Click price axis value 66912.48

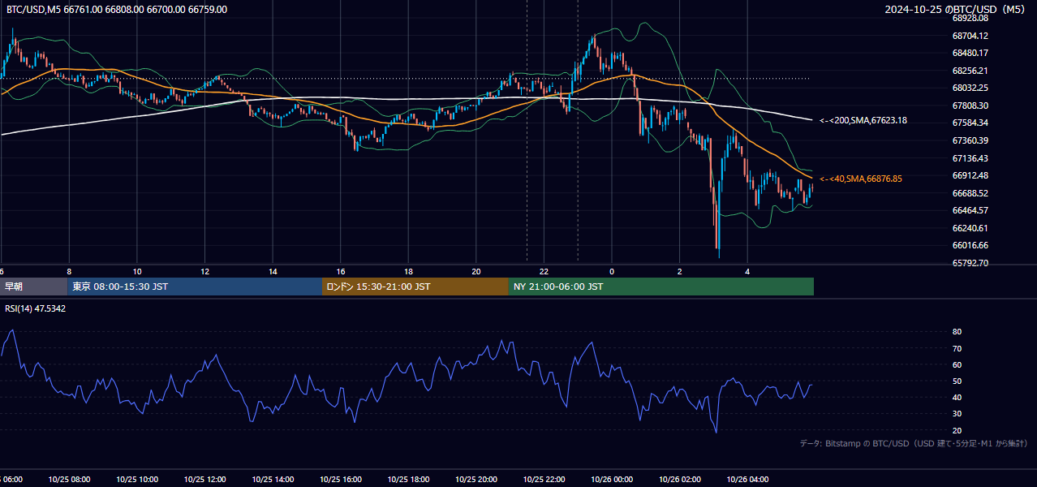(x=970, y=175)
